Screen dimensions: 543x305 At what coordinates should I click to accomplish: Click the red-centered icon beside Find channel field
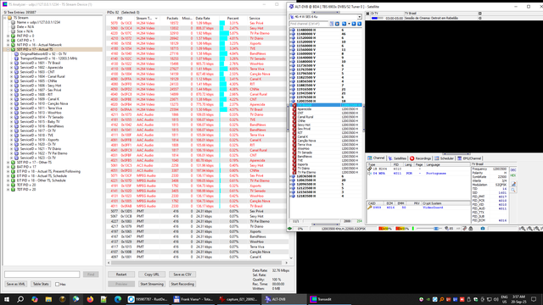click(x=337, y=24)
